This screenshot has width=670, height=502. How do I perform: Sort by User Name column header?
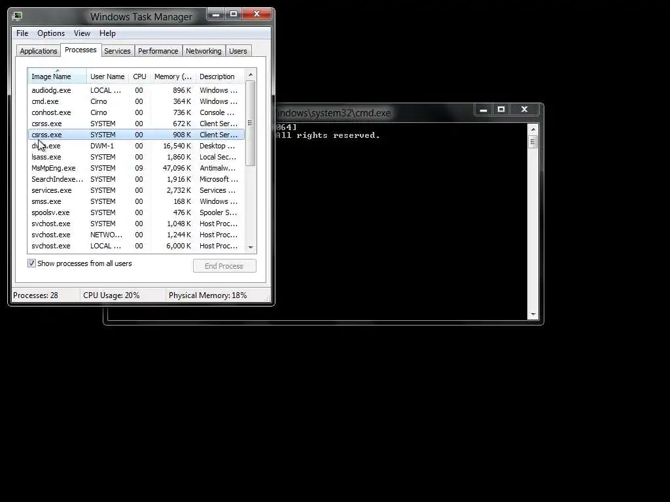(107, 76)
